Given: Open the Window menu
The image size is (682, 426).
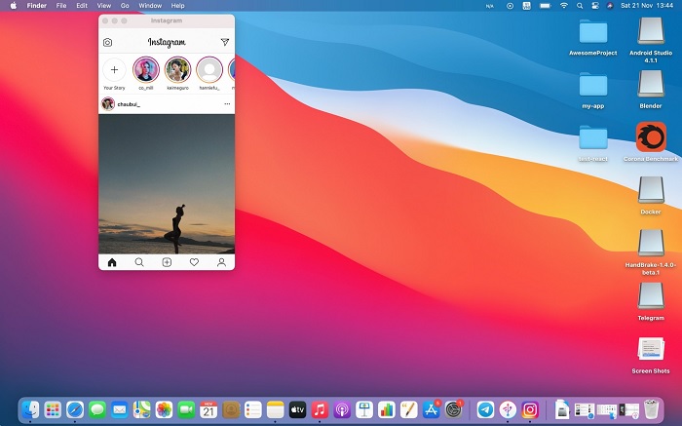Looking at the screenshot, I should (x=150, y=6).
